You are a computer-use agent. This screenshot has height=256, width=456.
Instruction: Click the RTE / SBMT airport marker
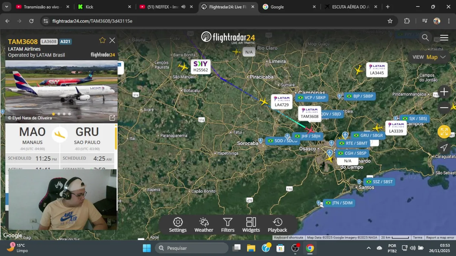[353, 143]
